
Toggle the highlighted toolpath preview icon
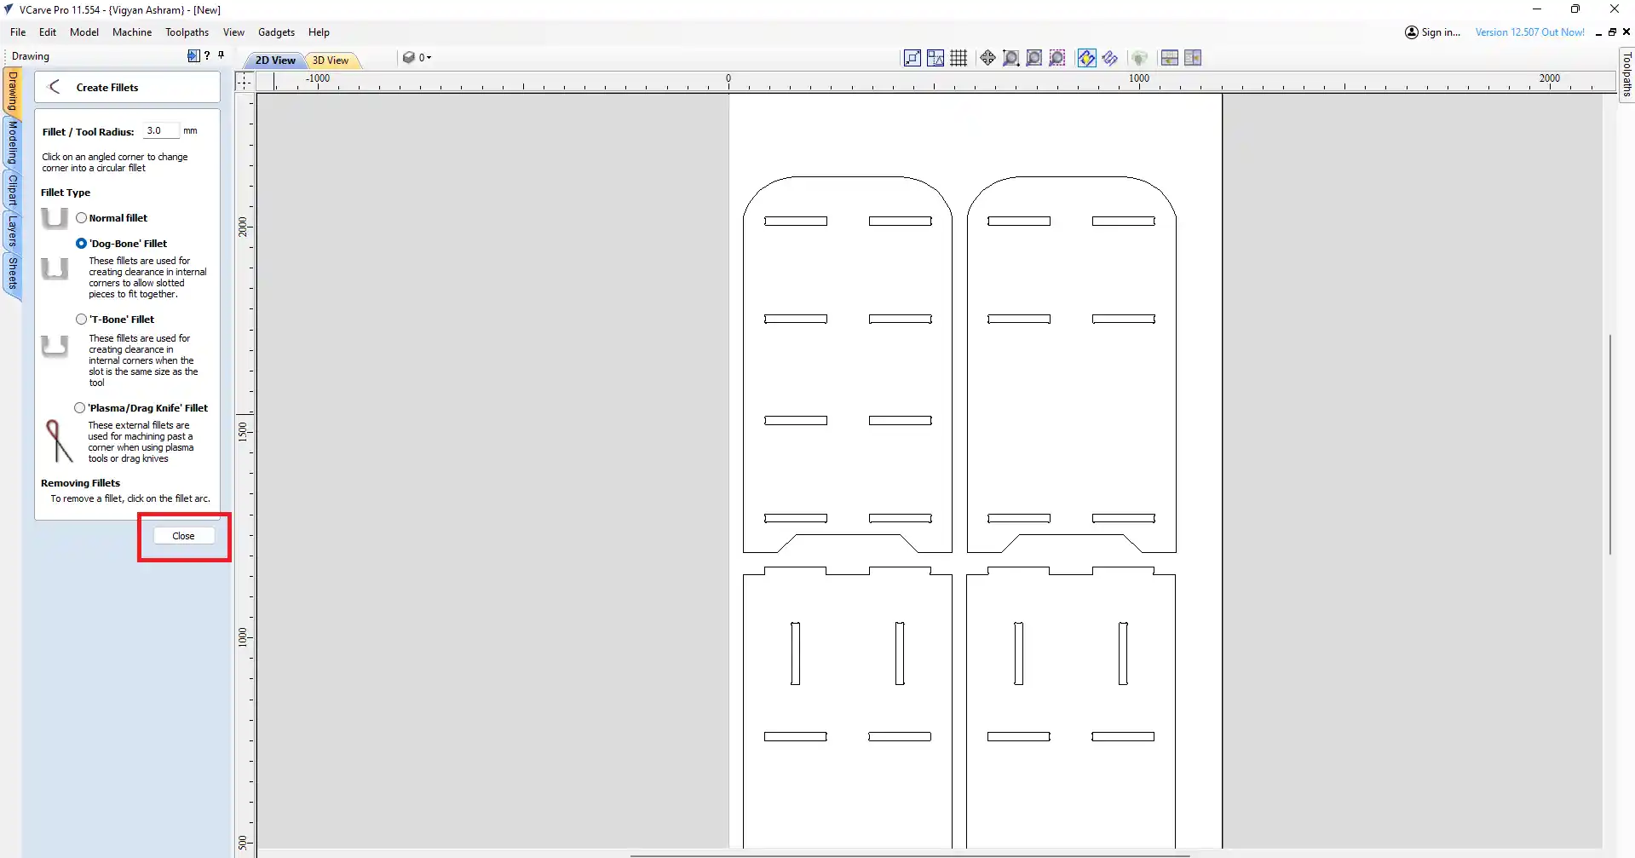coord(1086,58)
